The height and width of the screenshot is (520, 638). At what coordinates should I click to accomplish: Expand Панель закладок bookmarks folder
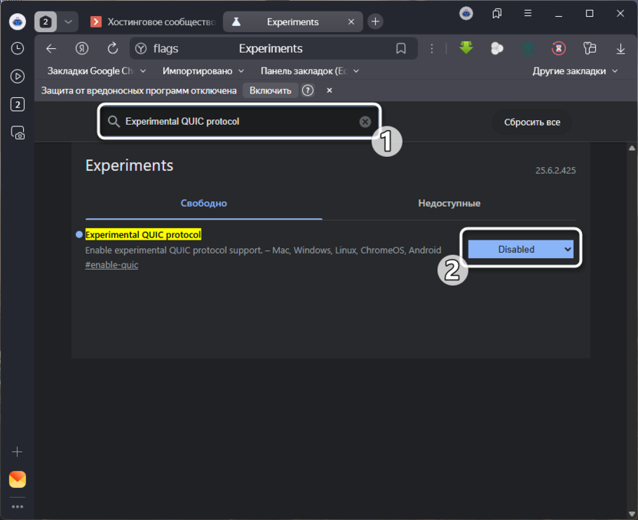click(310, 71)
